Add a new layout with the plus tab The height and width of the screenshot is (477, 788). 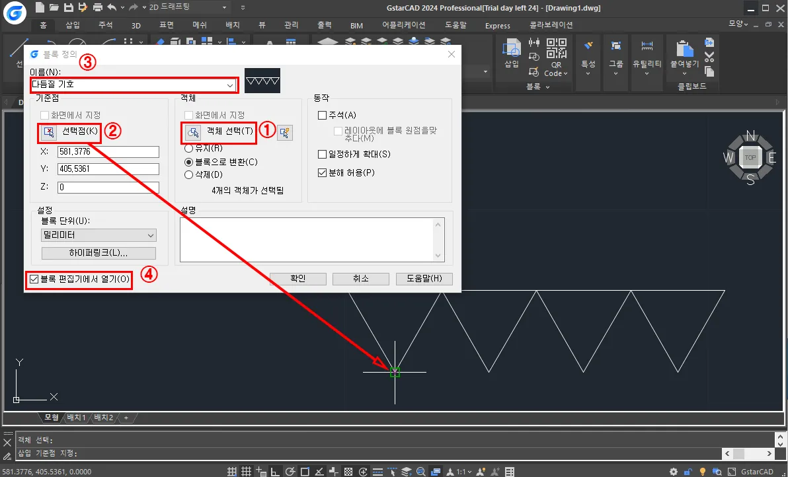pyautogui.click(x=126, y=418)
